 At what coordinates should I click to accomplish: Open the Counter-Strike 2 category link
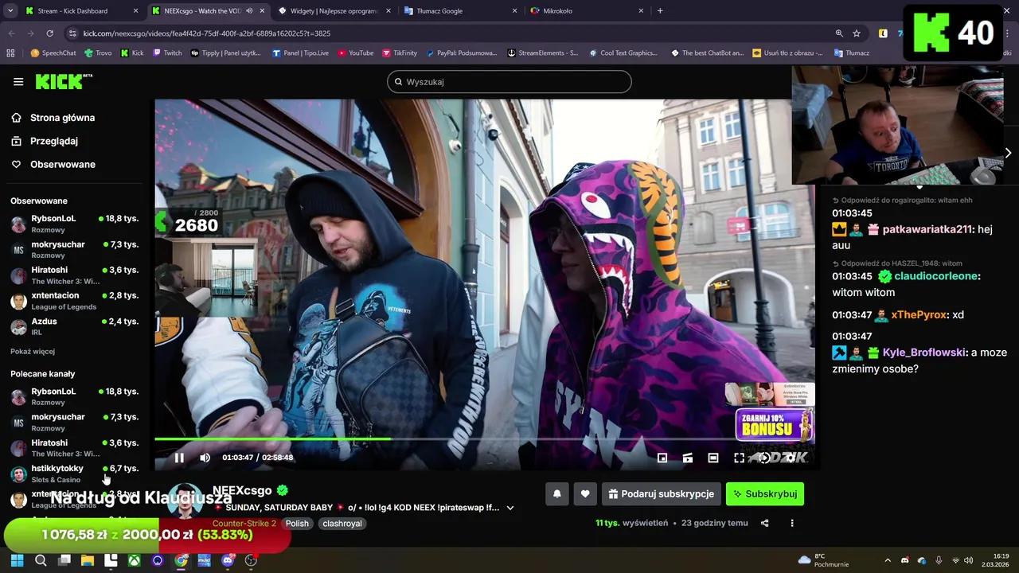[x=244, y=524]
